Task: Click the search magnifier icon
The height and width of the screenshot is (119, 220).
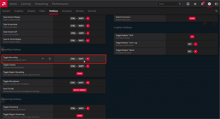Action: (x=180, y=4)
